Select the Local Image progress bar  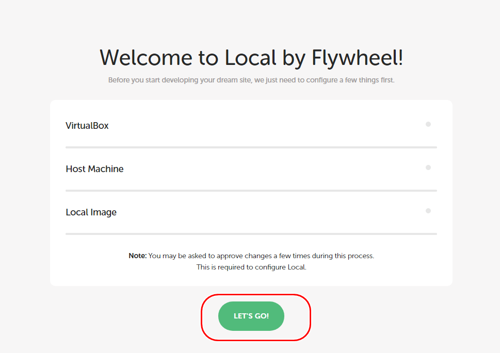click(251, 234)
